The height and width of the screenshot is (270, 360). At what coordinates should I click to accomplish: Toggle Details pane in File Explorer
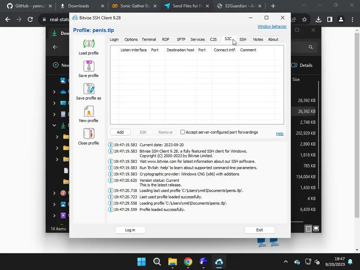pyautogui.click(x=302, y=65)
